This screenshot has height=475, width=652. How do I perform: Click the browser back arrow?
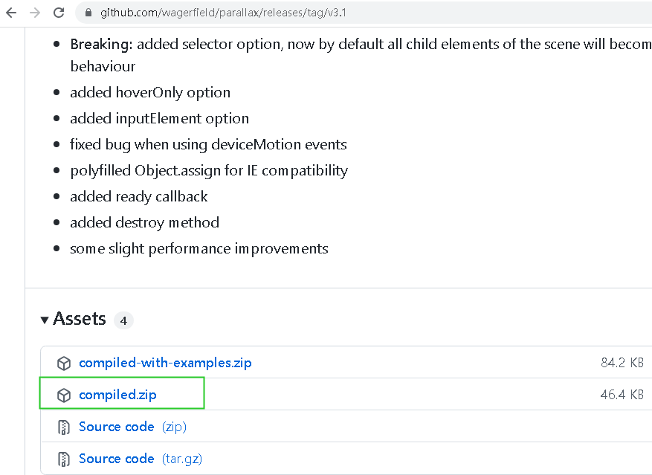pos(10,12)
